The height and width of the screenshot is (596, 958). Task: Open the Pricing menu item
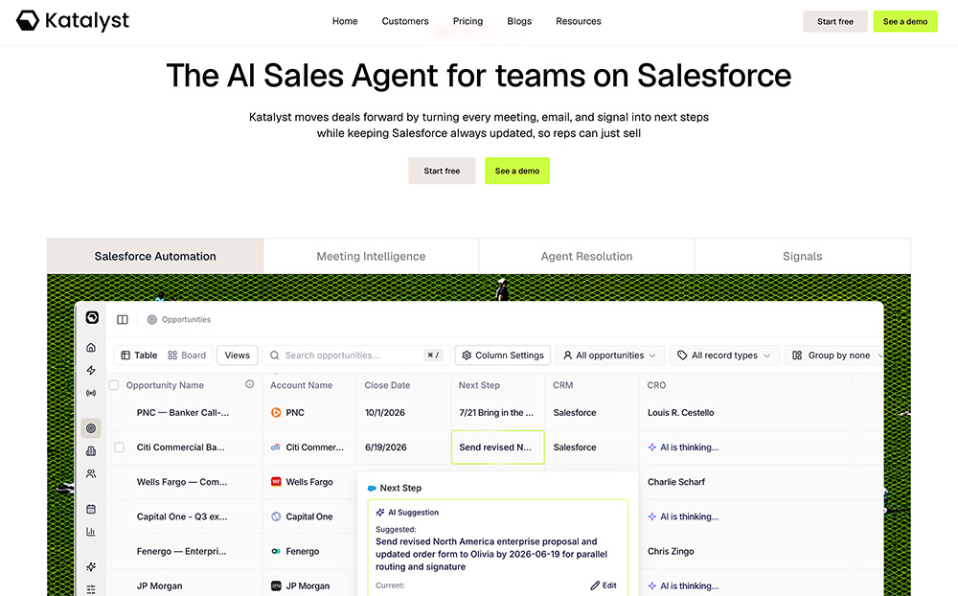click(468, 21)
